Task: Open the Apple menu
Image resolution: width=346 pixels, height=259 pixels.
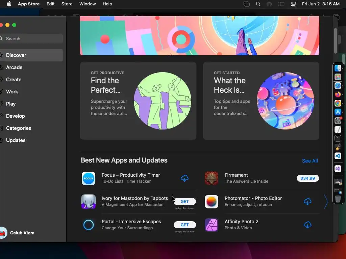Action: (x=9, y=4)
